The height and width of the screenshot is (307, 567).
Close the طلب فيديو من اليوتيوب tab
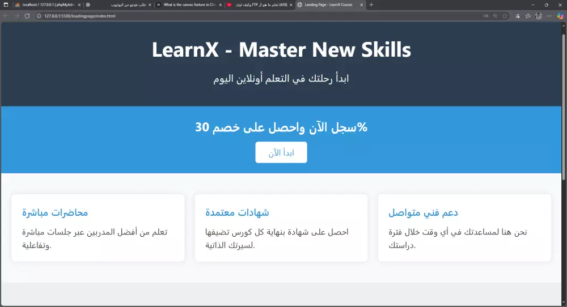tap(150, 5)
